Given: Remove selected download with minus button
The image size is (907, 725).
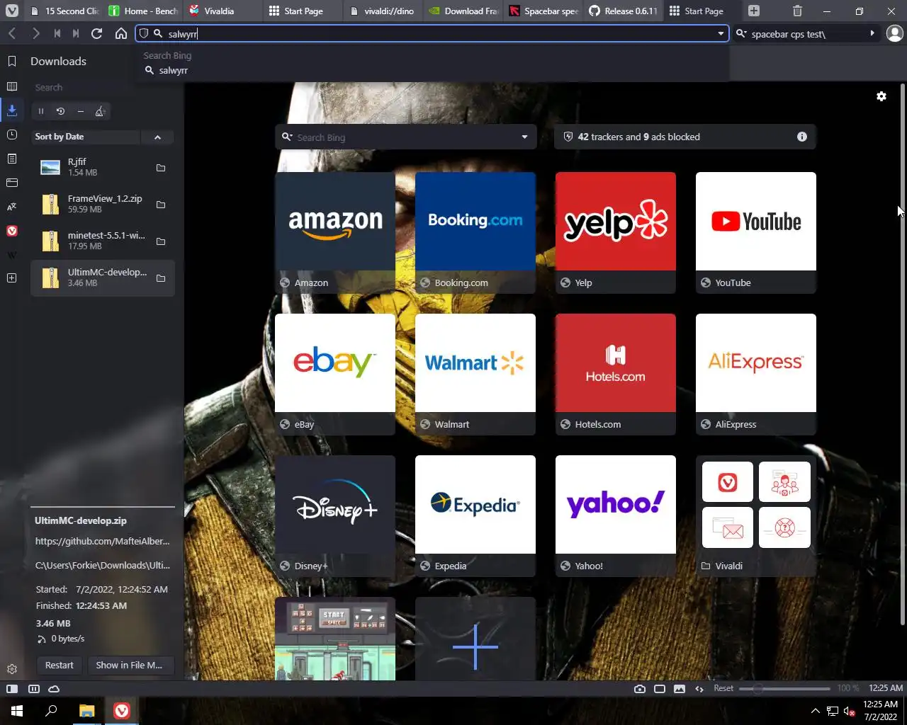Looking at the screenshot, I should point(80,111).
